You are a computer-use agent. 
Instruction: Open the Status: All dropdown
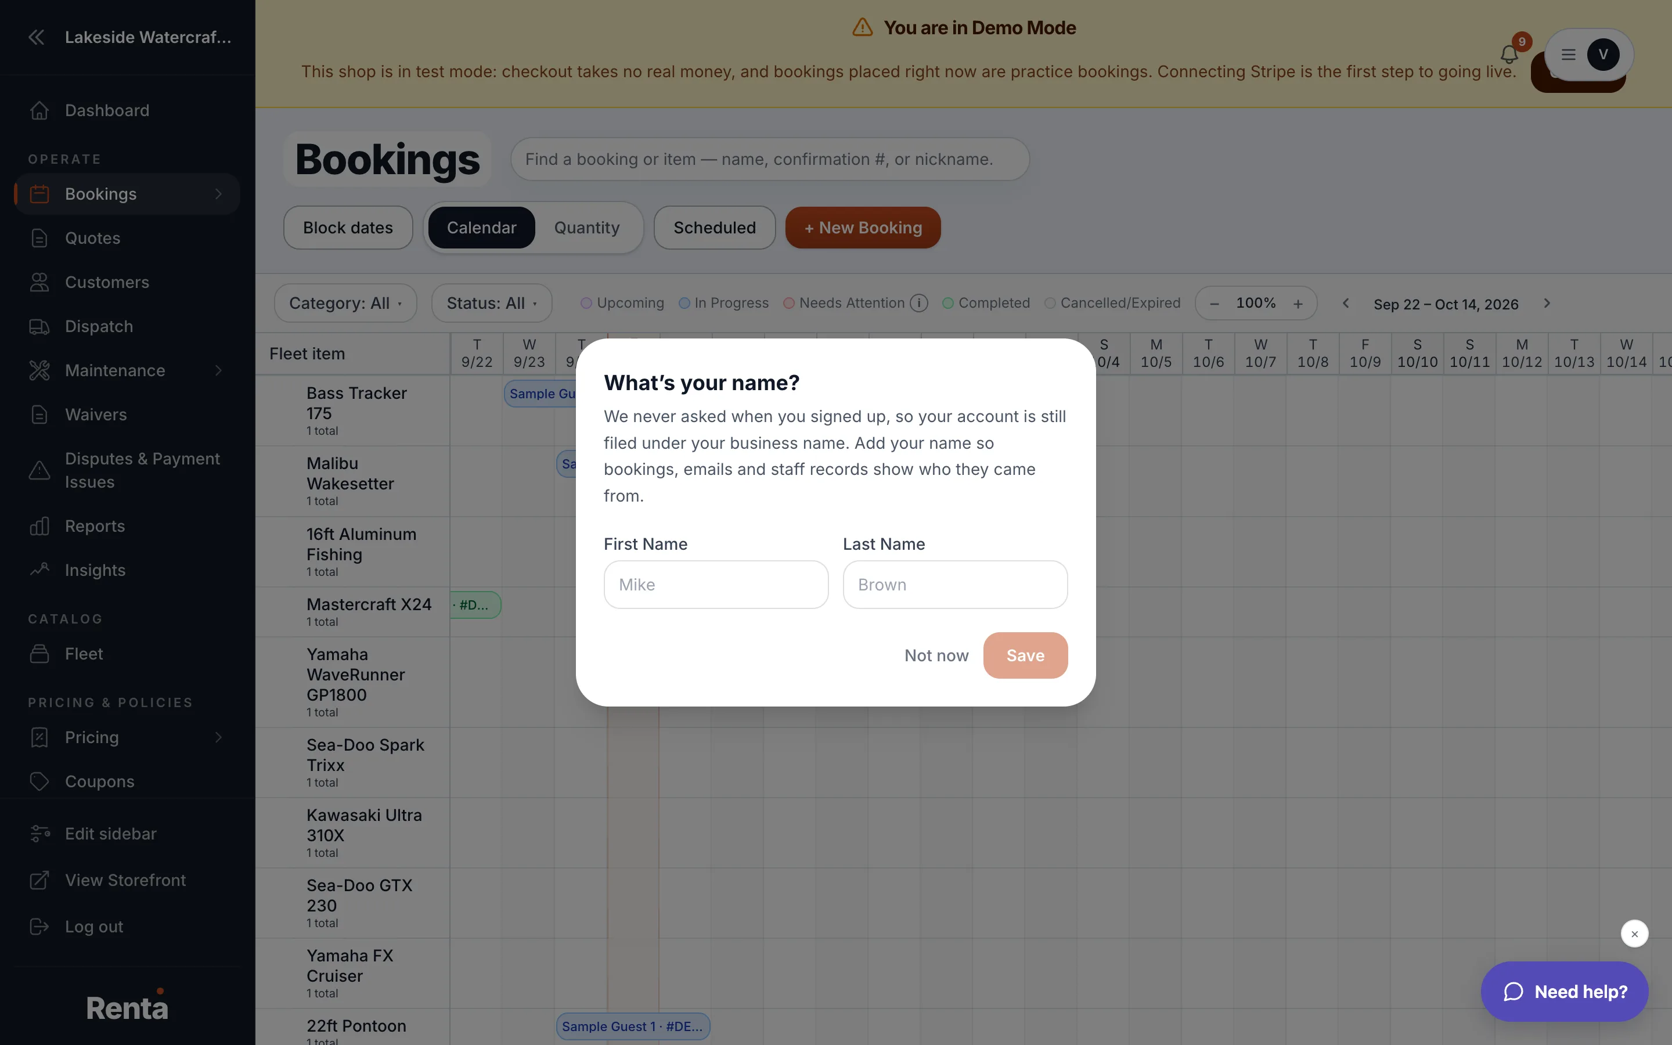(x=491, y=304)
